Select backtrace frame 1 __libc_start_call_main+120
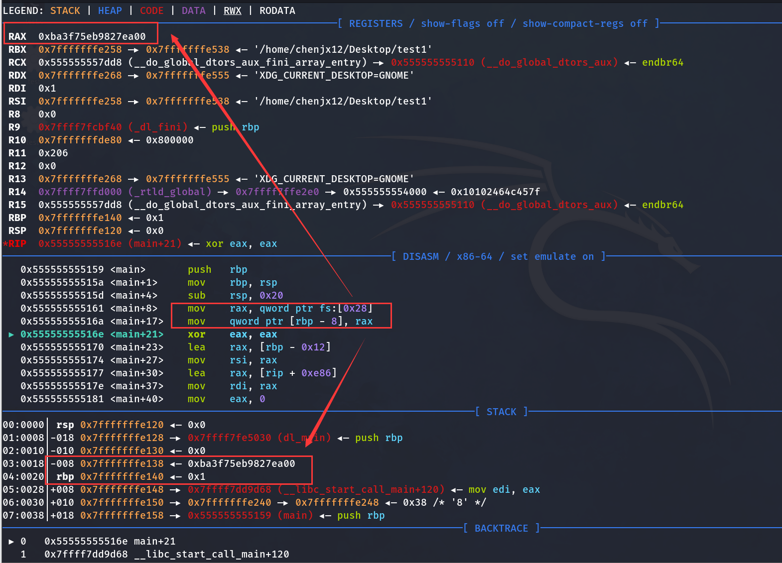This screenshot has height=563, width=782. [x=155, y=554]
